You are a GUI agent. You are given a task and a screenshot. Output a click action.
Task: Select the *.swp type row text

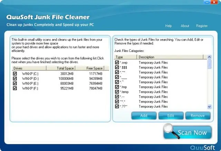coord(124,63)
